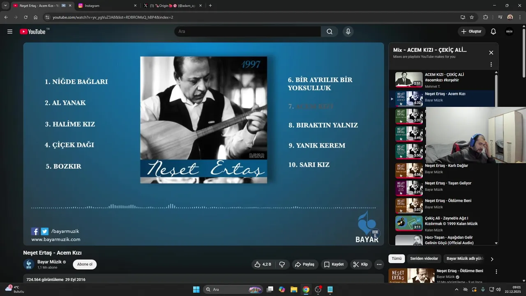Open Bayar Müzik channel link

49,262
